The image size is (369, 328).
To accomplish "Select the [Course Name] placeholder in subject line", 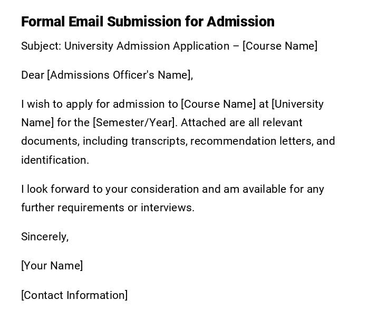I will pyautogui.click(x=280, y=46).
